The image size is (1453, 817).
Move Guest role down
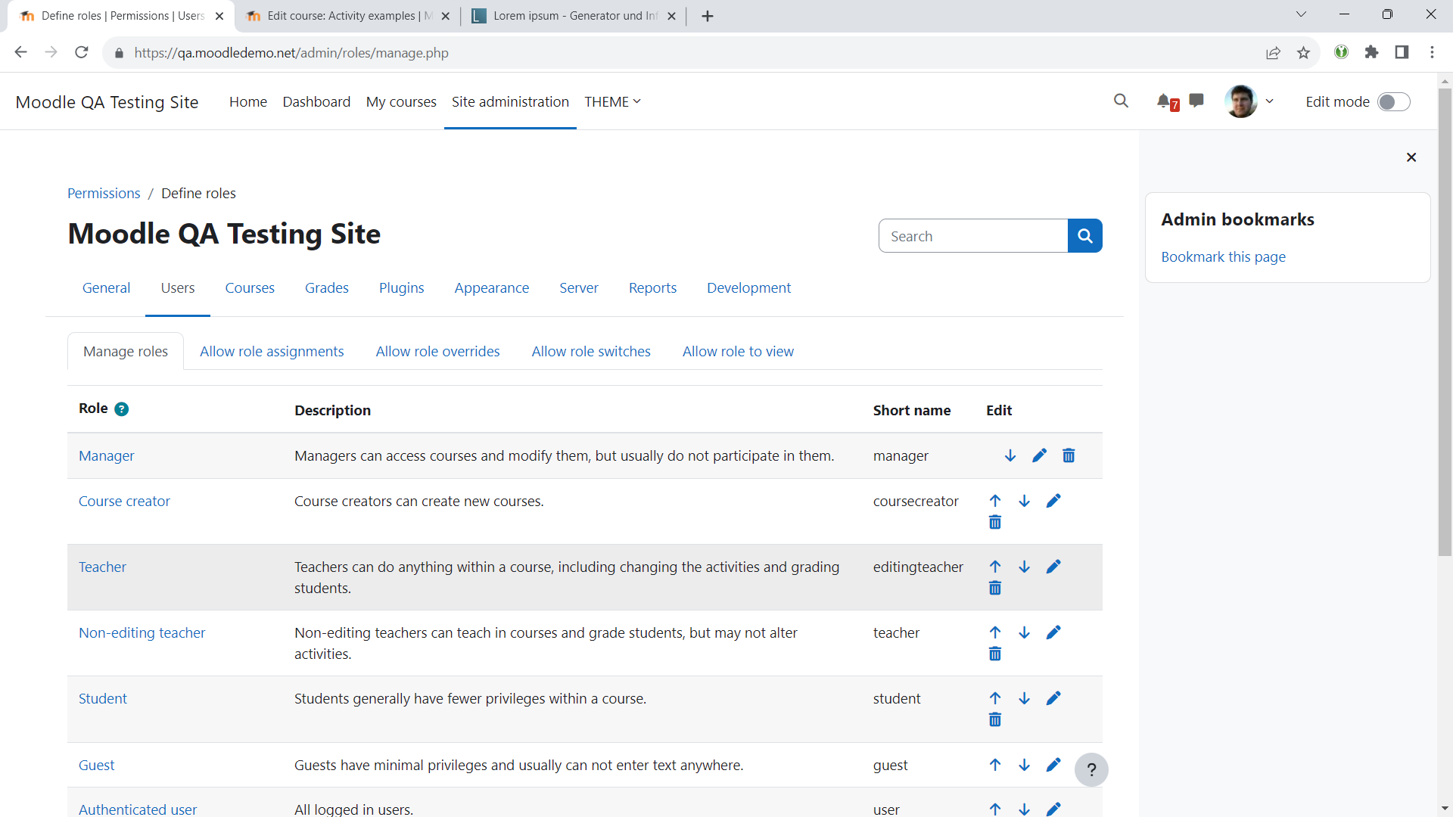click(x=1024, y=765)
